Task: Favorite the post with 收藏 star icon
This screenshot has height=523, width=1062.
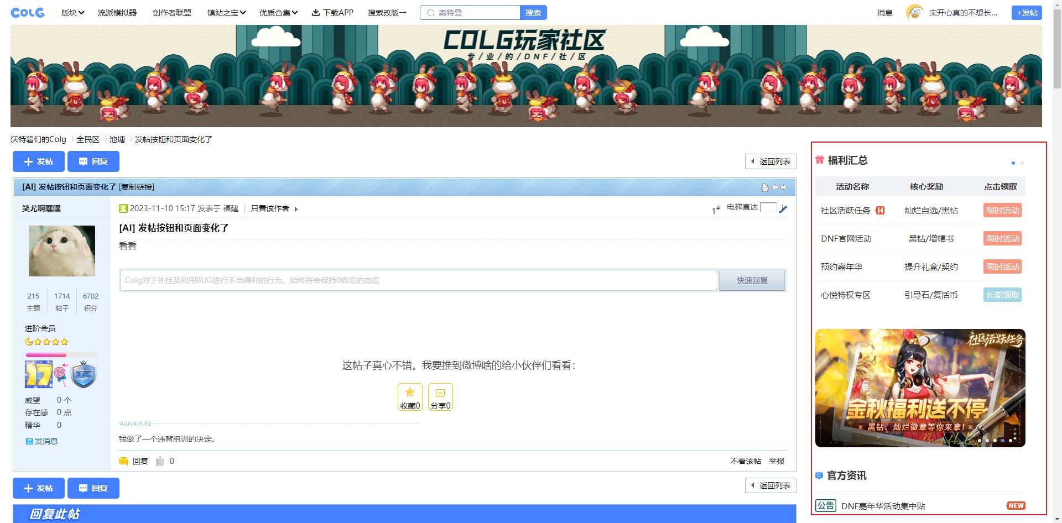Action: click(410, 397)
